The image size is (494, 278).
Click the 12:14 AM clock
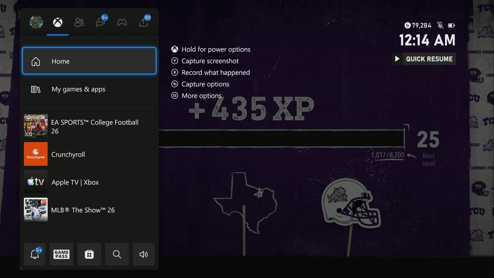pos(427,40)
